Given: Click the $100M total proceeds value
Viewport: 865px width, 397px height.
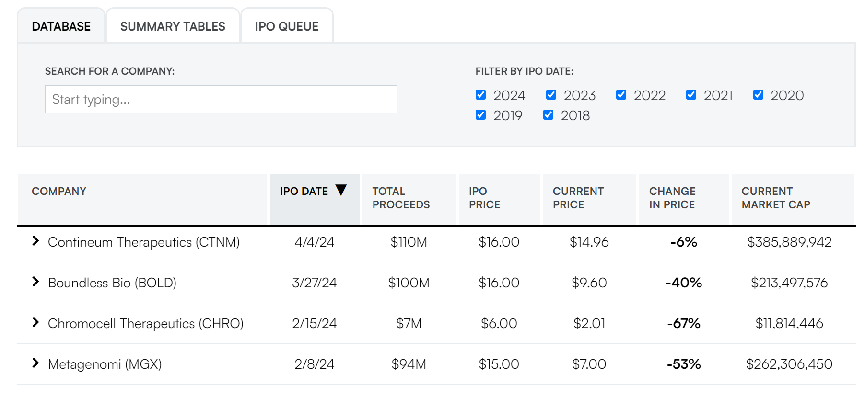Looking at the screenshot, I should pyautogui.click(x=409, y=283).
